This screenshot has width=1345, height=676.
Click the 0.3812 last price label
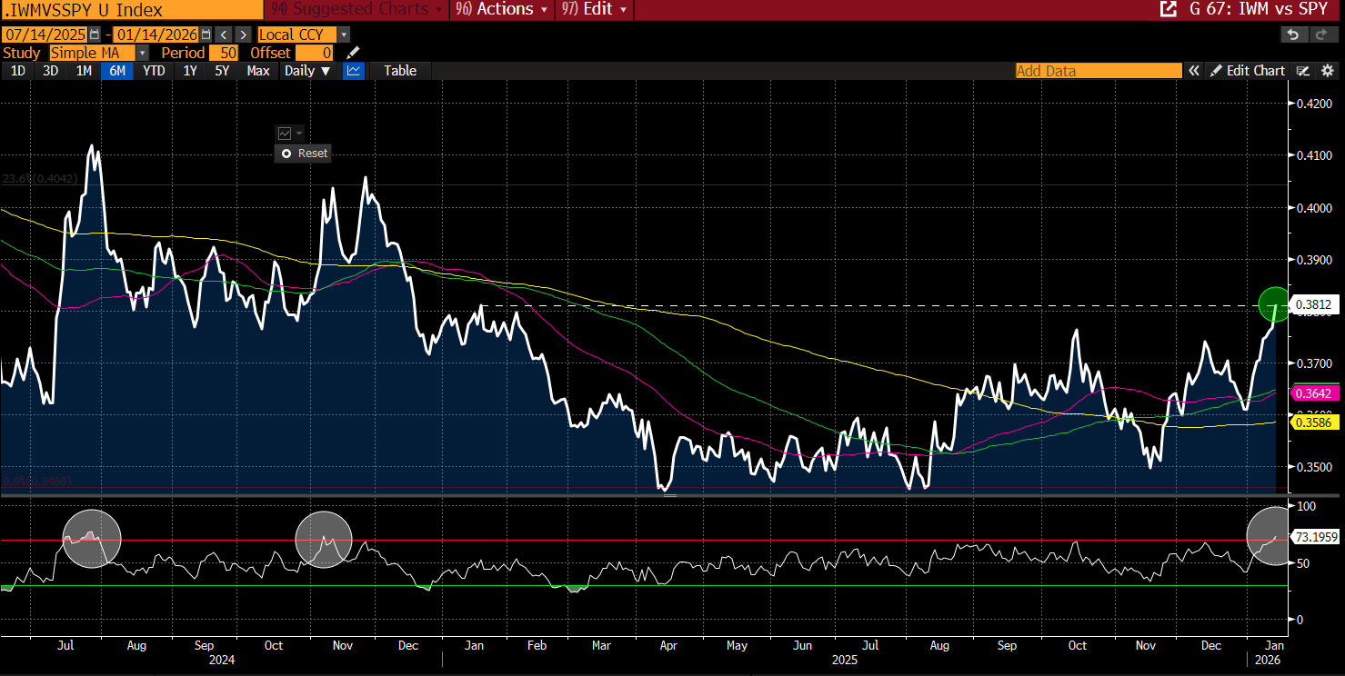pos(1317,305)
